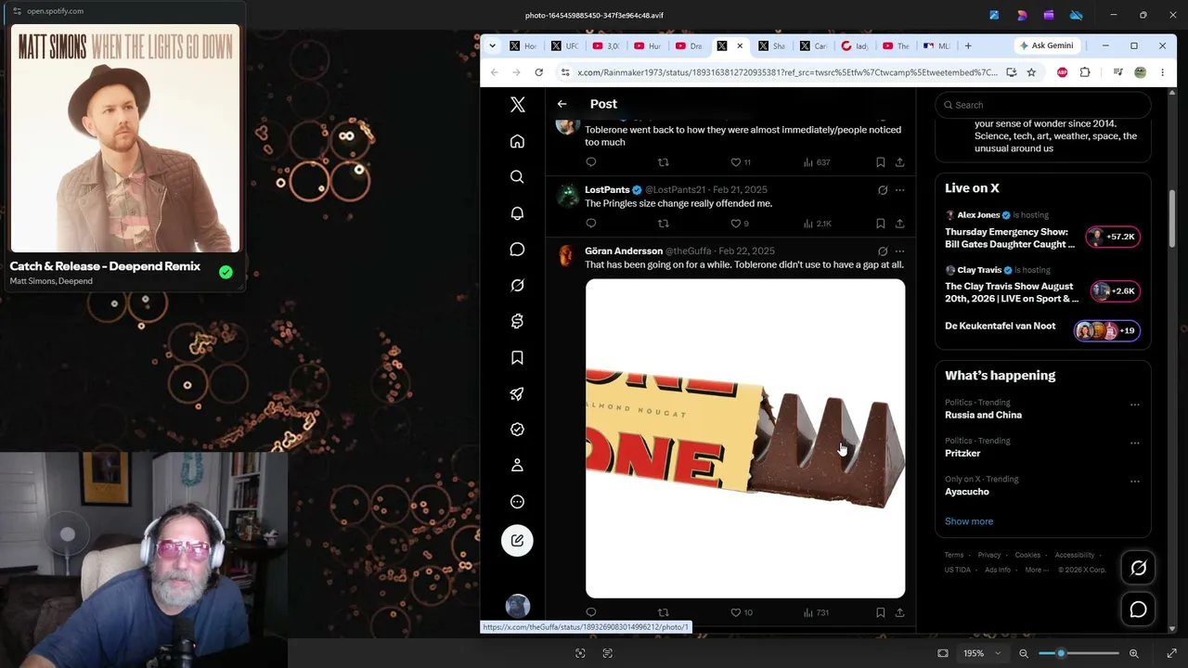Open the Chrome three-dot menu
Image resolution: width=1188 pixels, height=668 pixels.
[x=1162, y=72]
